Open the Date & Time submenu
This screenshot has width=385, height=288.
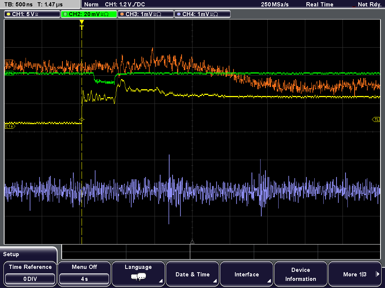tap(192, 274)
